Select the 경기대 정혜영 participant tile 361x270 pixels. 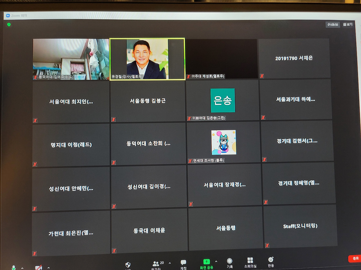click(299, 183)
